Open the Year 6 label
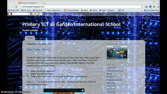This screenshot has width=167, height=94. pos(110,92)
